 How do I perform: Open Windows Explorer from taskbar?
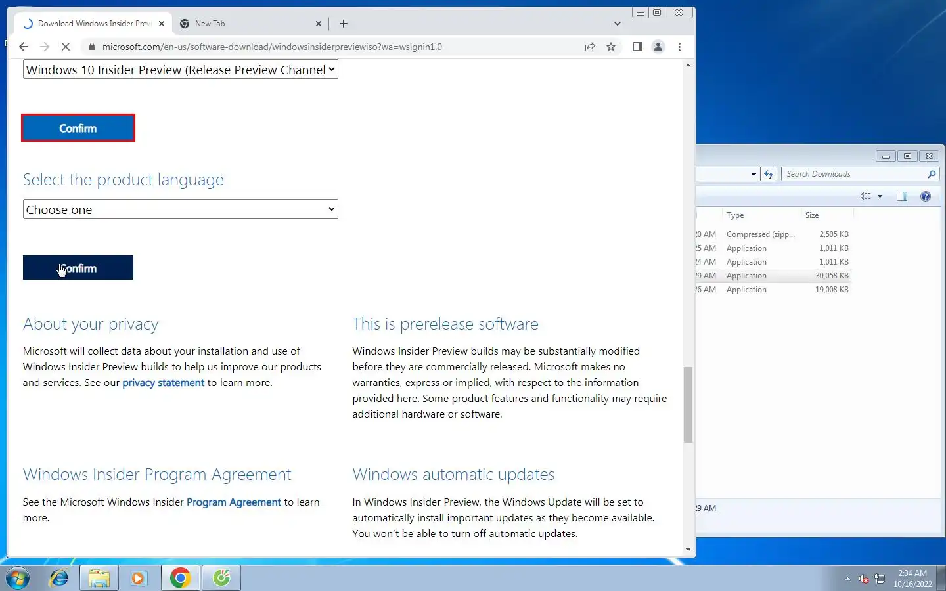tap(99, 578)
